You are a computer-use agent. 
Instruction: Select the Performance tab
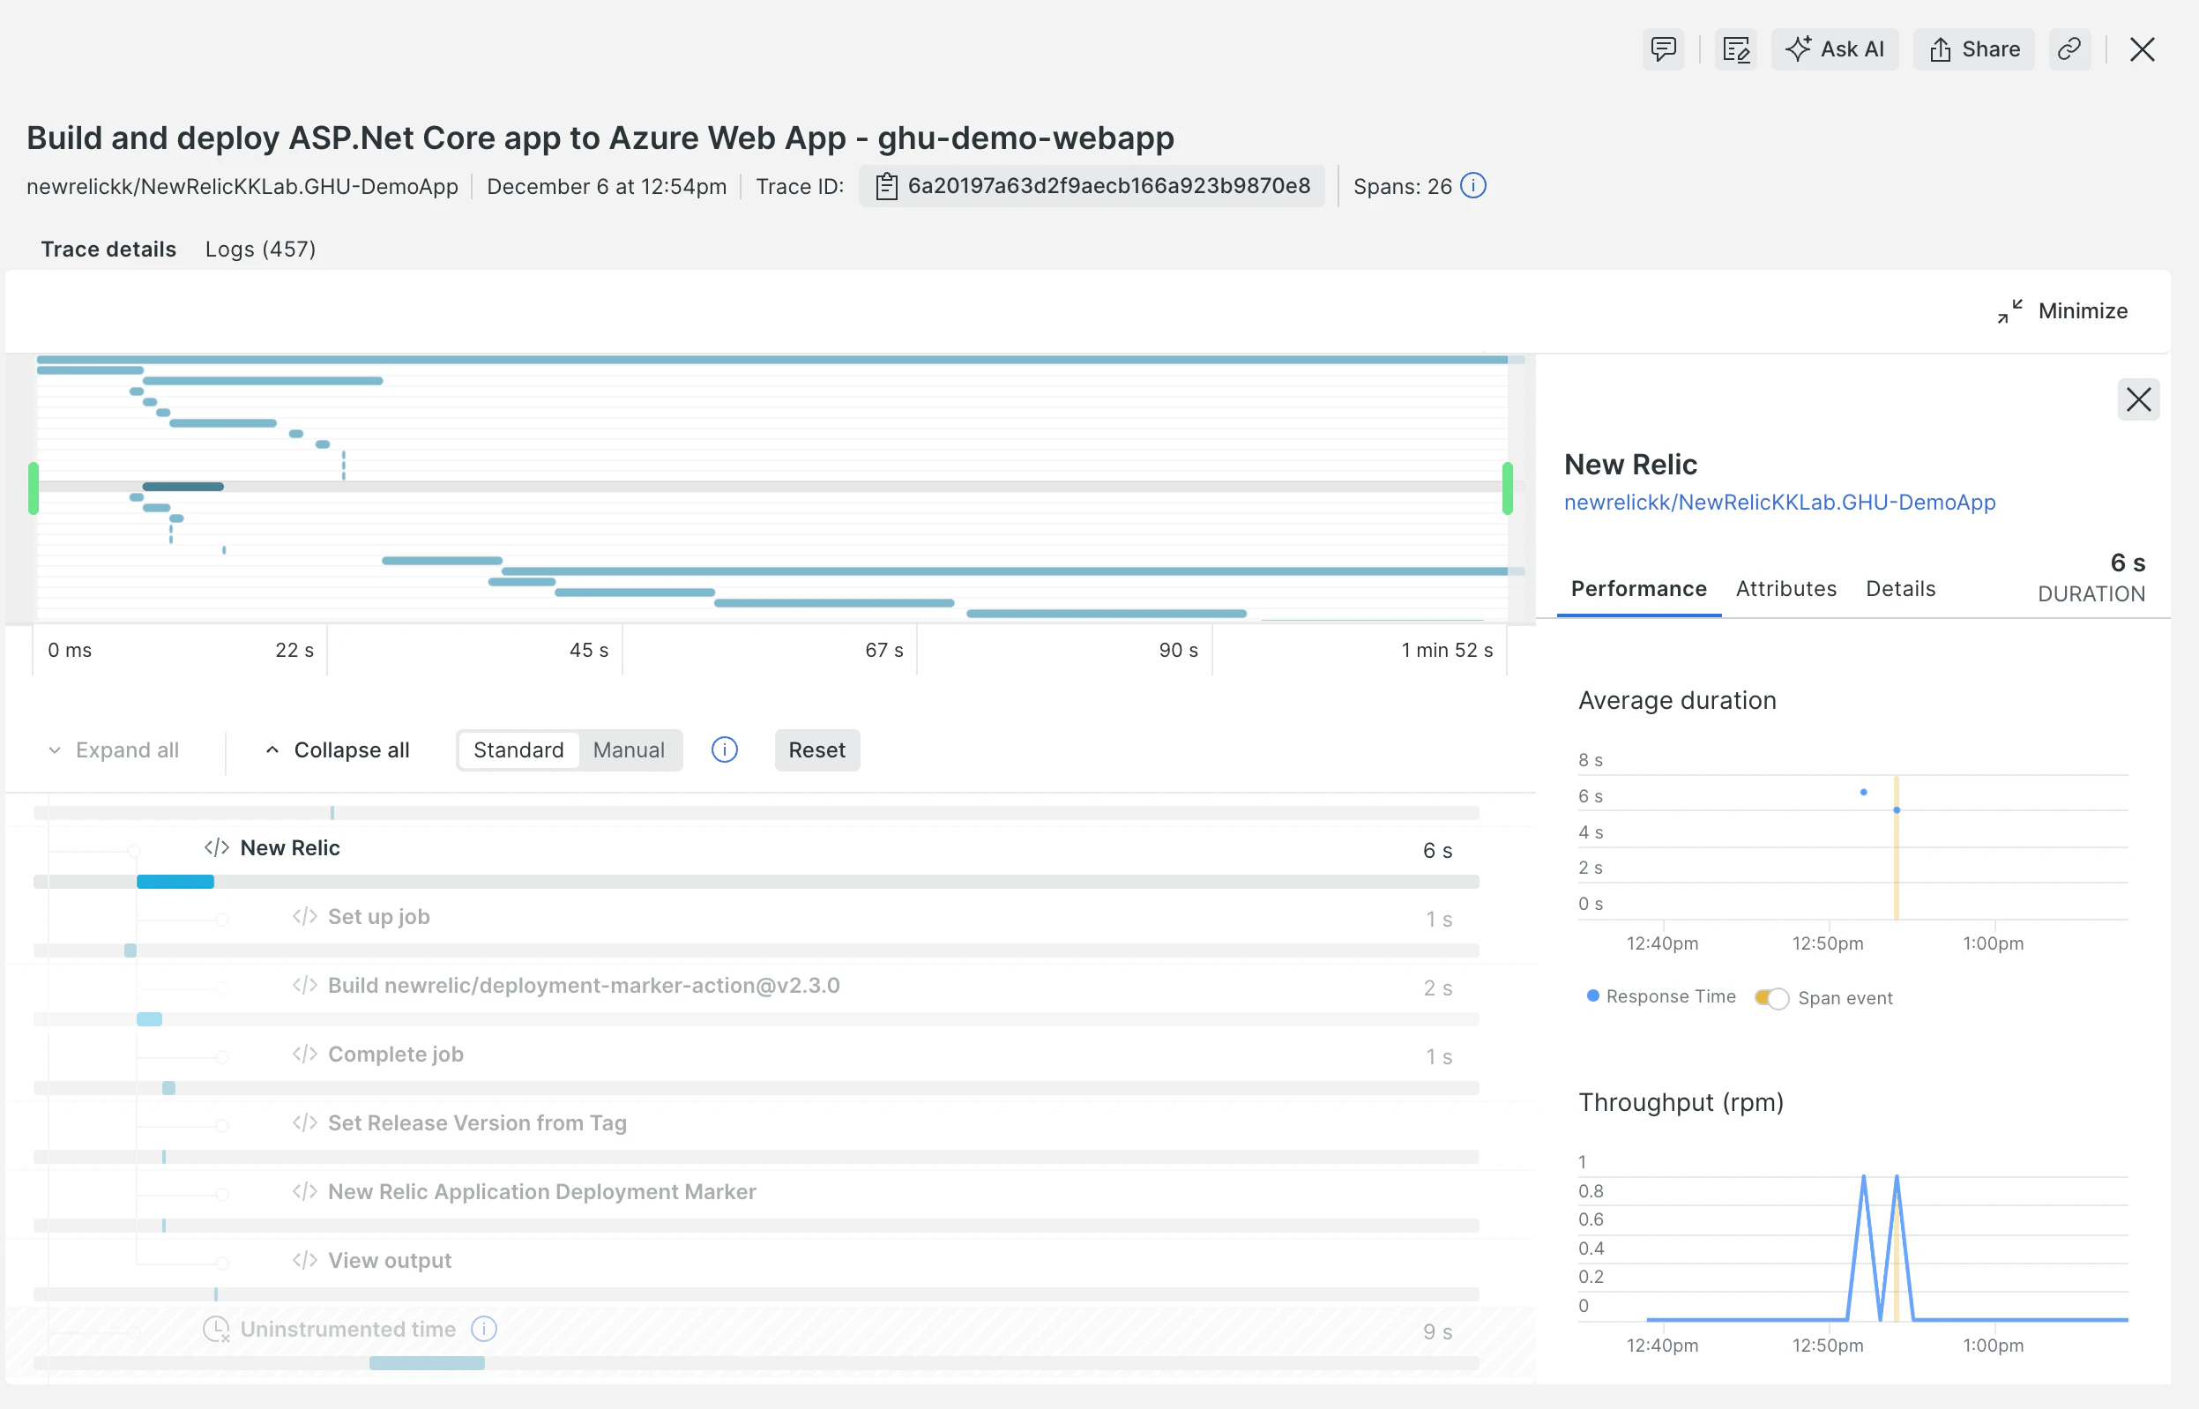coord(1638,589)
